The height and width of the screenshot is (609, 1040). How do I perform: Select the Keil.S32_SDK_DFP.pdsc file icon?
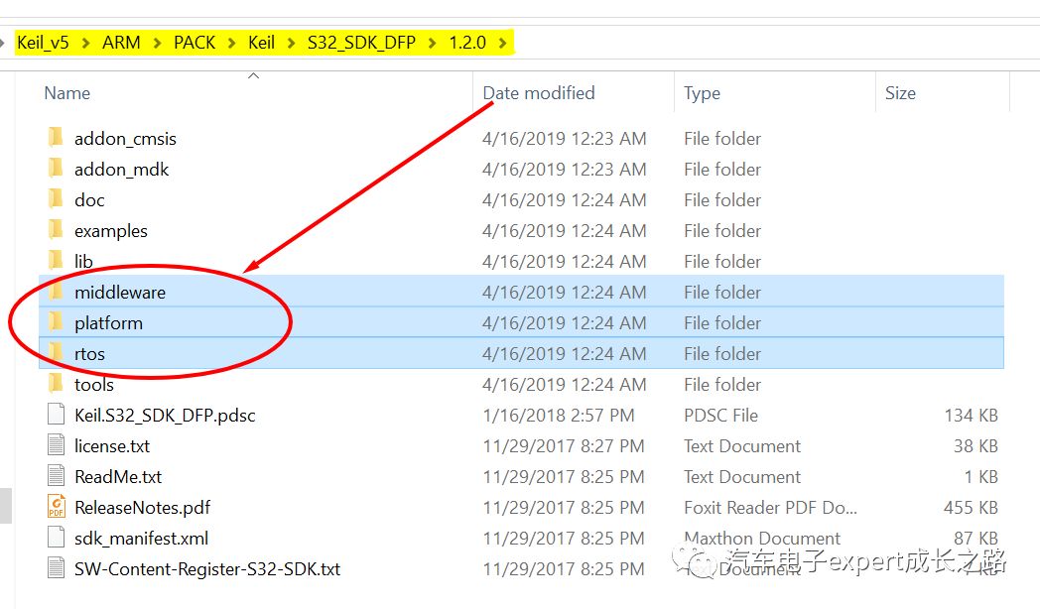(x=55, y=415)
